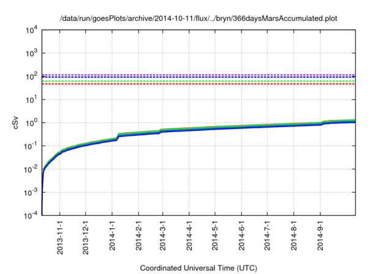Select the 2014-1-1 date tick label
The height and width of the screenshot is (274, 392).
[x=112, y=235]
